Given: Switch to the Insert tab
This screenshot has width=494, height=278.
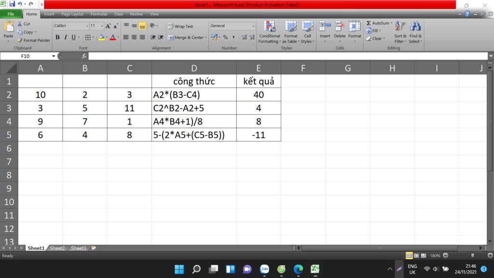Looking at the screenshot, I should click(x=49, y=14).
